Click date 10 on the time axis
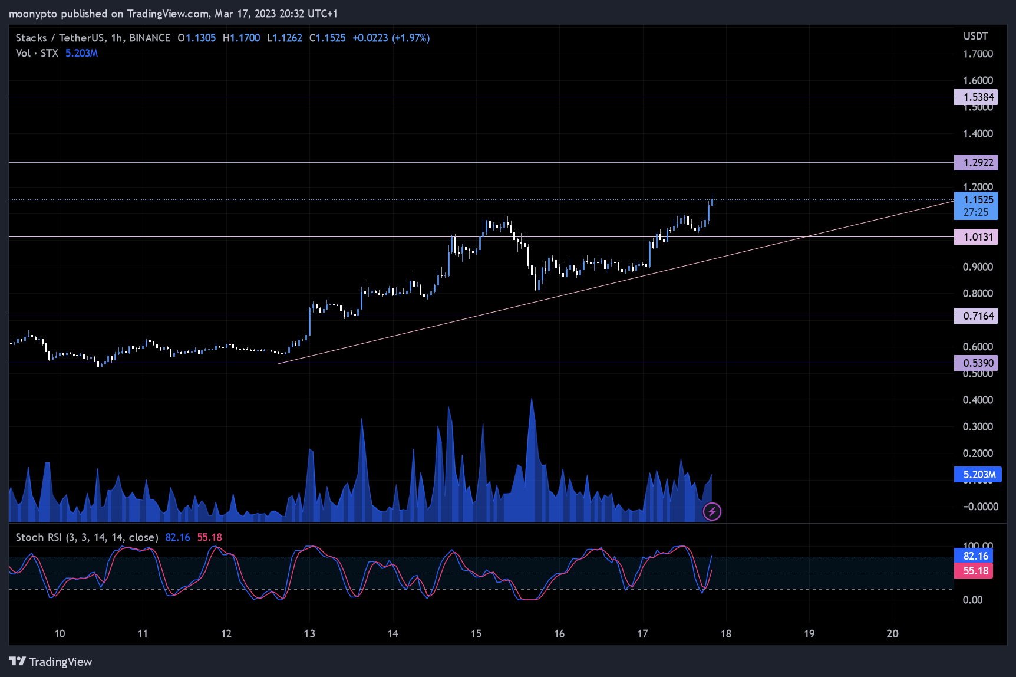1016x677 pixels. (60, 634)
